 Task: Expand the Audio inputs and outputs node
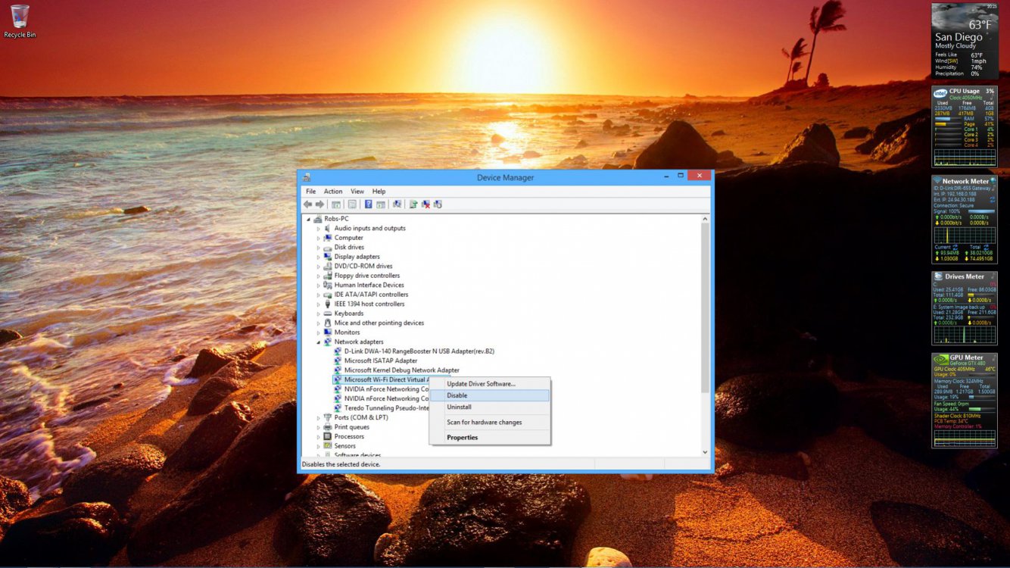click(319, 229)
